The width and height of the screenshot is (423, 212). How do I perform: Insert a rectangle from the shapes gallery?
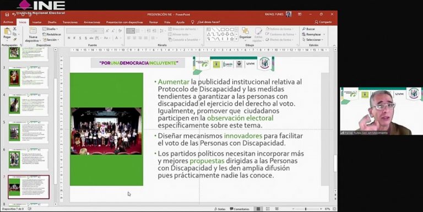[x=223, y=29]
